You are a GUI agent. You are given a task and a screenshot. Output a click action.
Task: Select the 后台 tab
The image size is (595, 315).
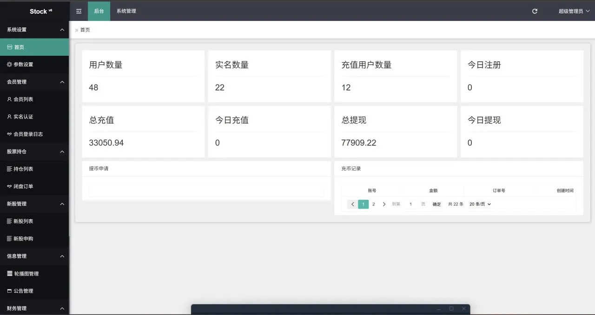99,10
